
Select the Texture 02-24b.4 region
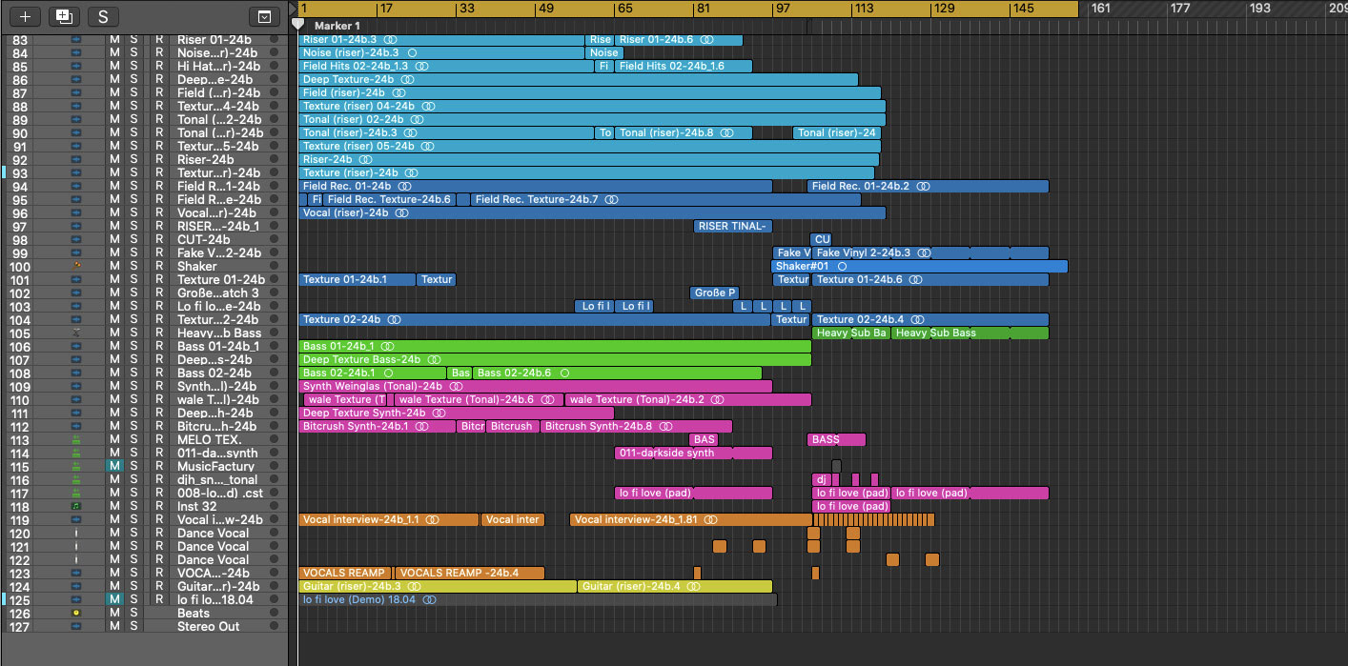click(x=930, y=320)
